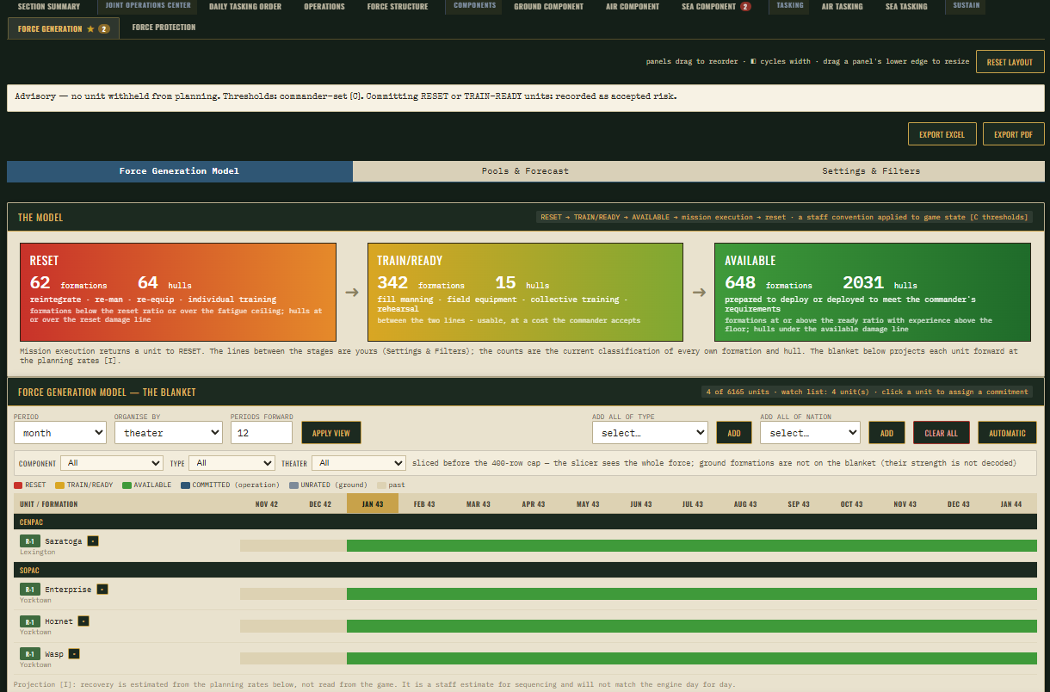Click the 2 count badge on Force Generation

coord(104,28)
